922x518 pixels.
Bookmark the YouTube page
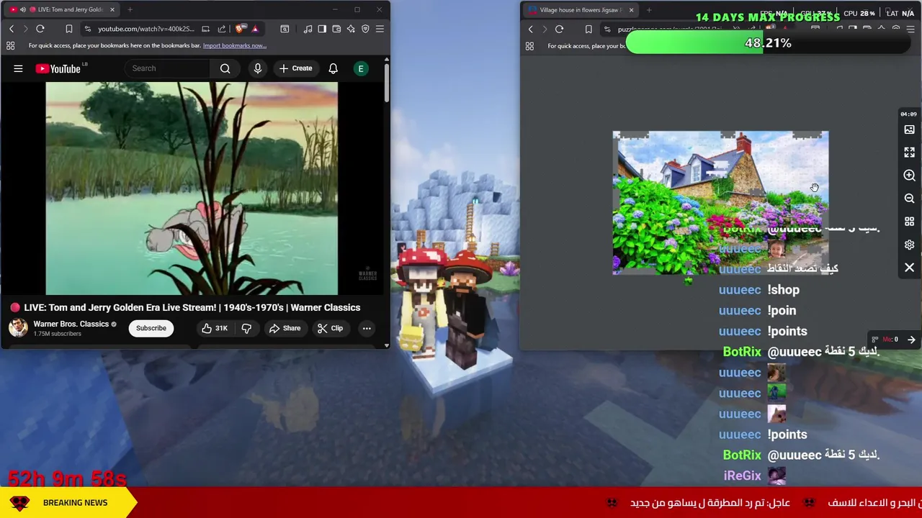coord(68,29)
